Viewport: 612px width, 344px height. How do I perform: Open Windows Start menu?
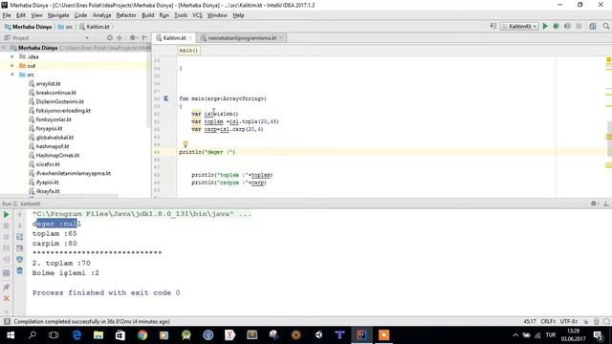tap(11, 335)
